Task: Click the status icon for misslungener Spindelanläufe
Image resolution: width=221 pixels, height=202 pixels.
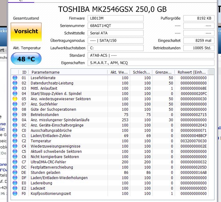Action: 15,120
